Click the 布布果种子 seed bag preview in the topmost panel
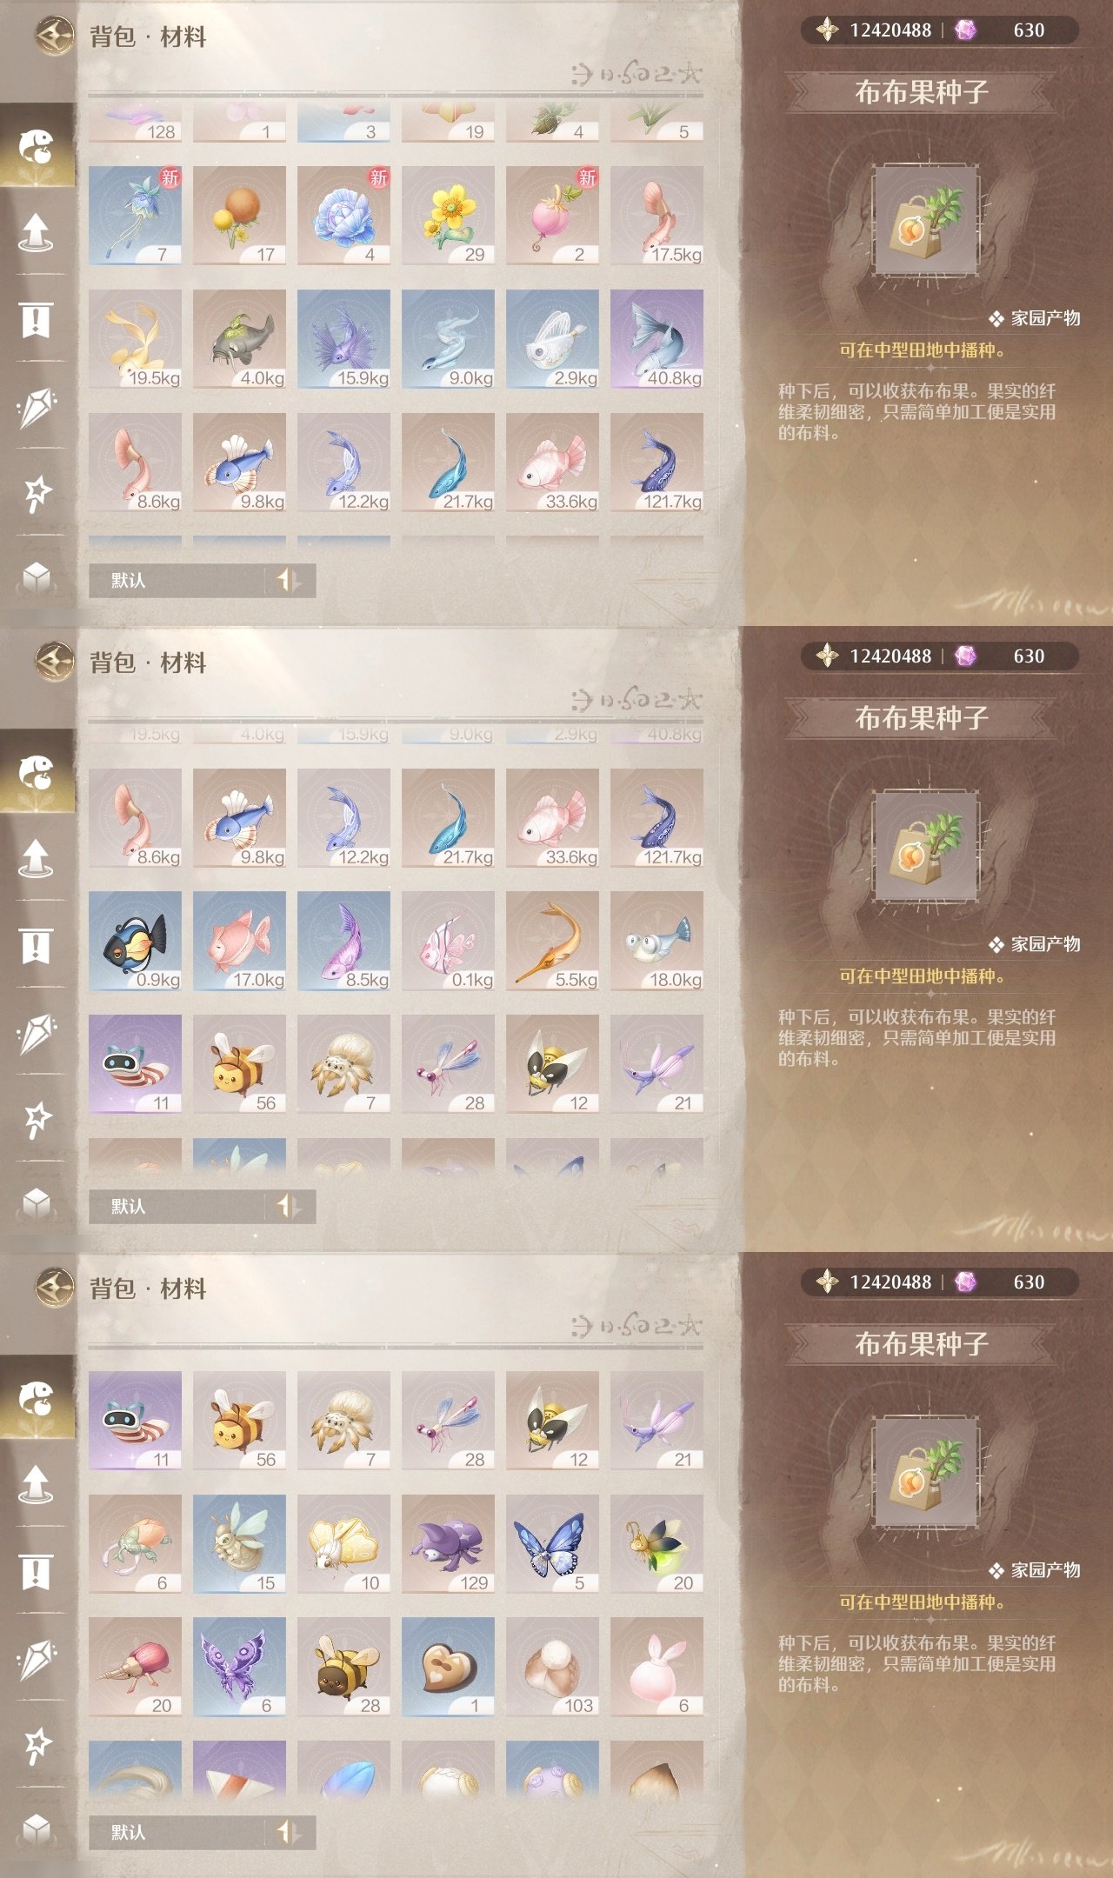This screenshot has width=1113, height=1878. point(926,222)
